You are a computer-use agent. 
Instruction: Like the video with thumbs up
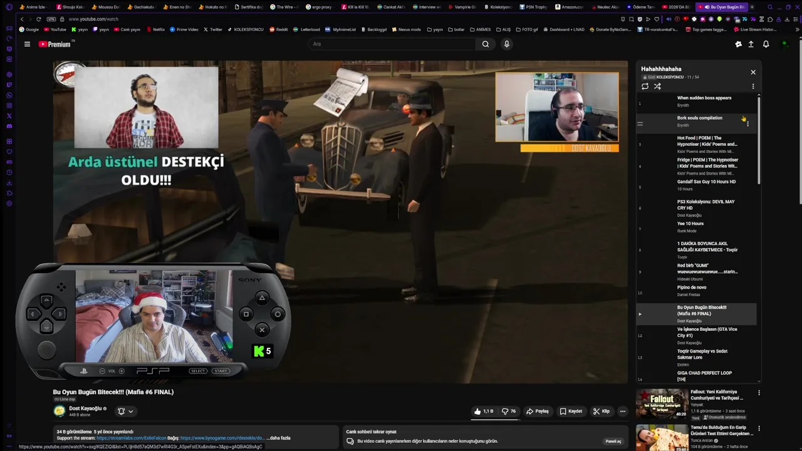pyautogui.click(x=484, y=412)
